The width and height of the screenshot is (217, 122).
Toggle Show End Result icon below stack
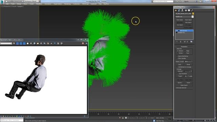coord(181,42)
